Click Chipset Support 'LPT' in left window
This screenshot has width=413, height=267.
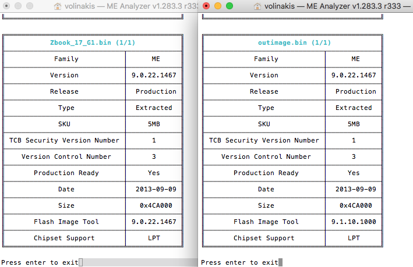coord(154,238)
